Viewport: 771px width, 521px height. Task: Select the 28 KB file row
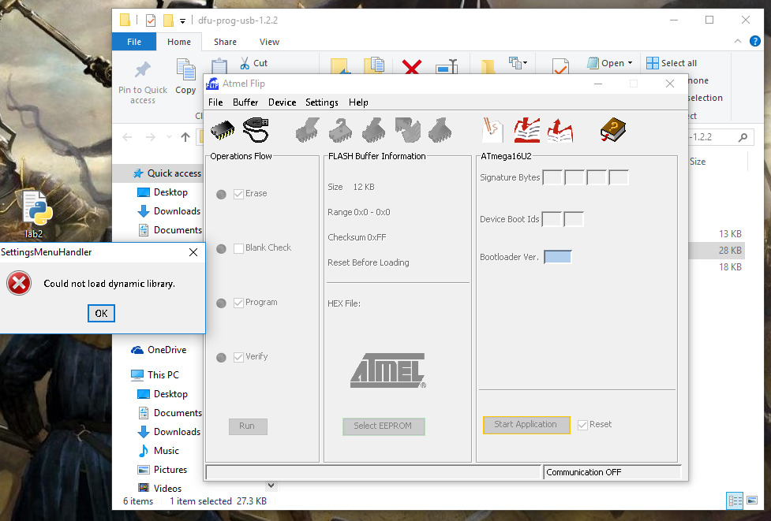pos(716,251)
